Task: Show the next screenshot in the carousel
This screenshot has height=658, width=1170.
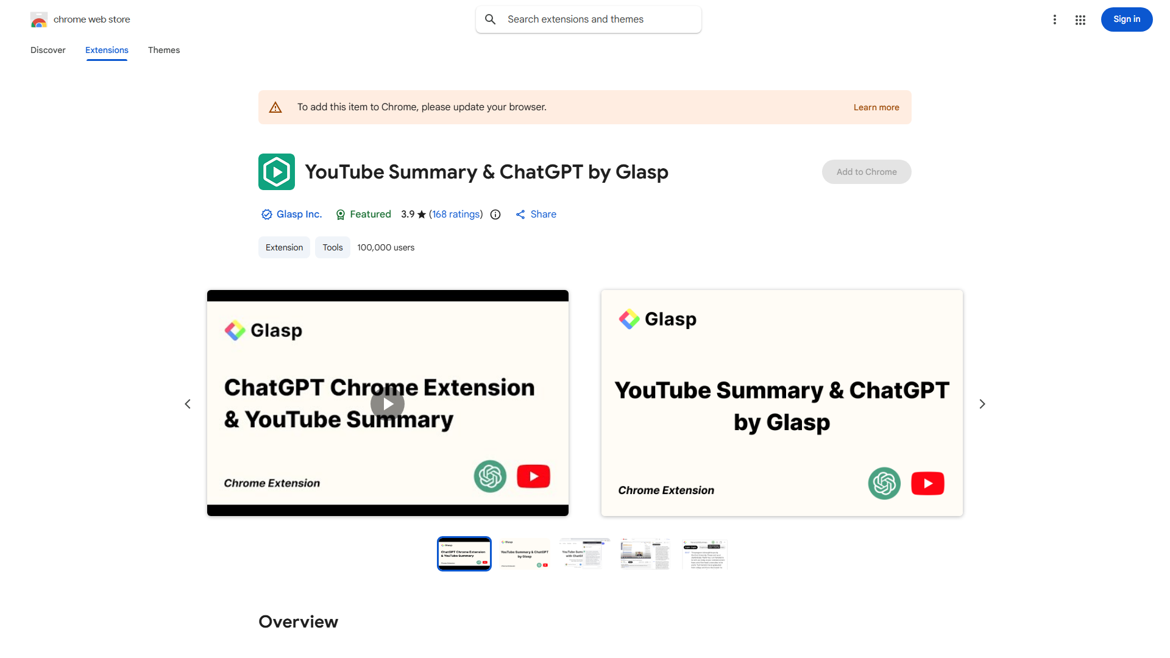Action: point(982,403)
